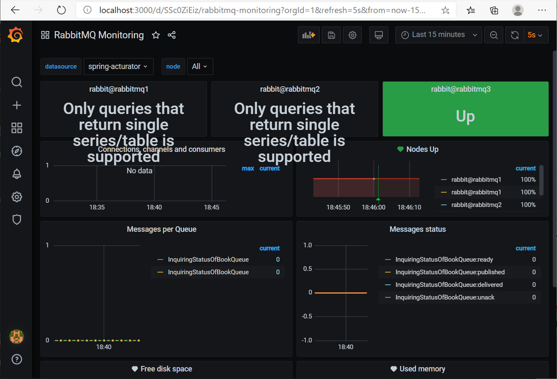This screenshot has width=557, height=379.
Task: Open the browser favorites list
Action: click(471, 10)
